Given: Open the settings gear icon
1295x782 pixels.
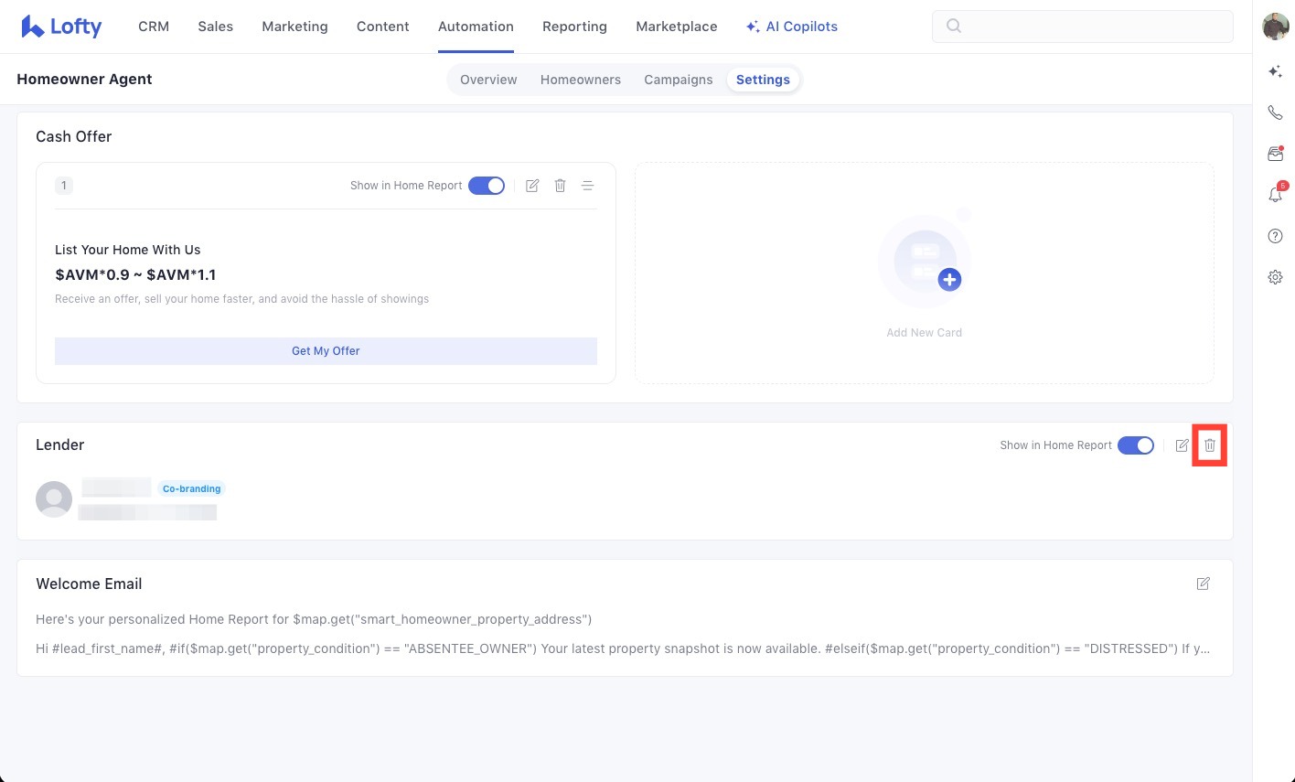Looking at the screenshot, I should point(1275,277).
